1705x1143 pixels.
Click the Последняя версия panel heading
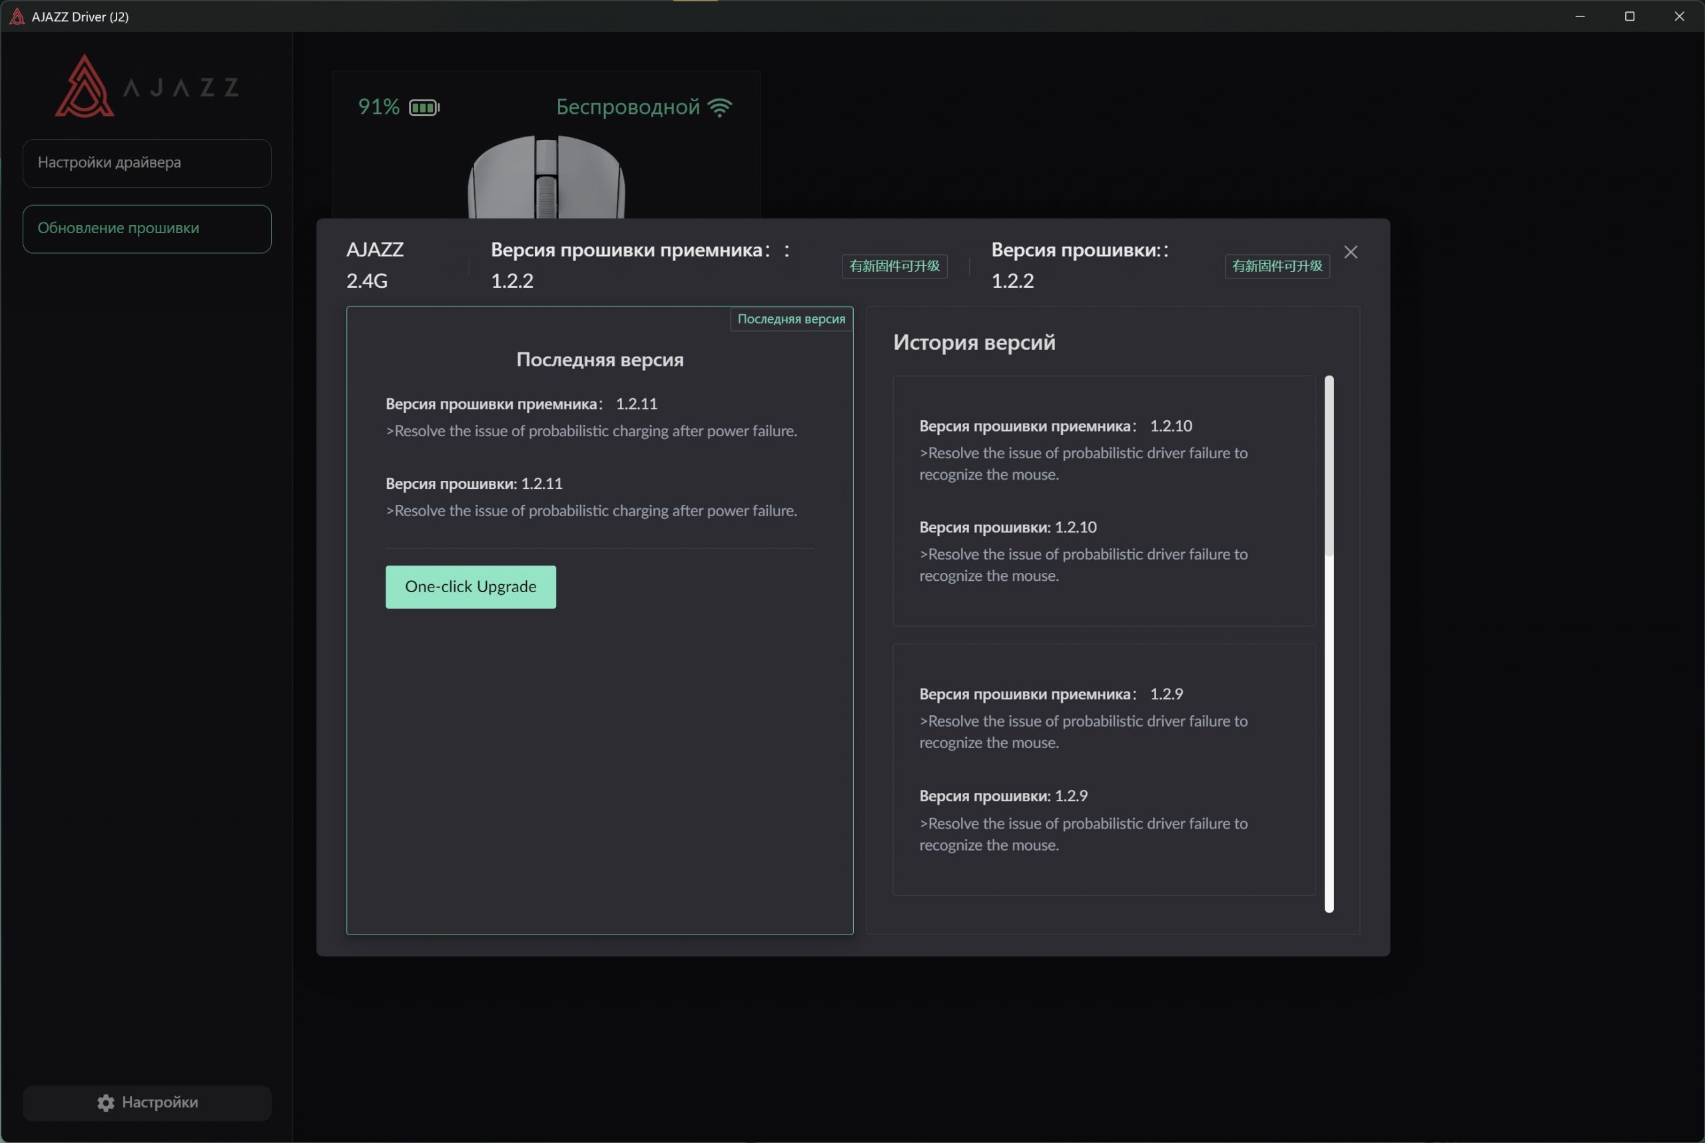599,360
